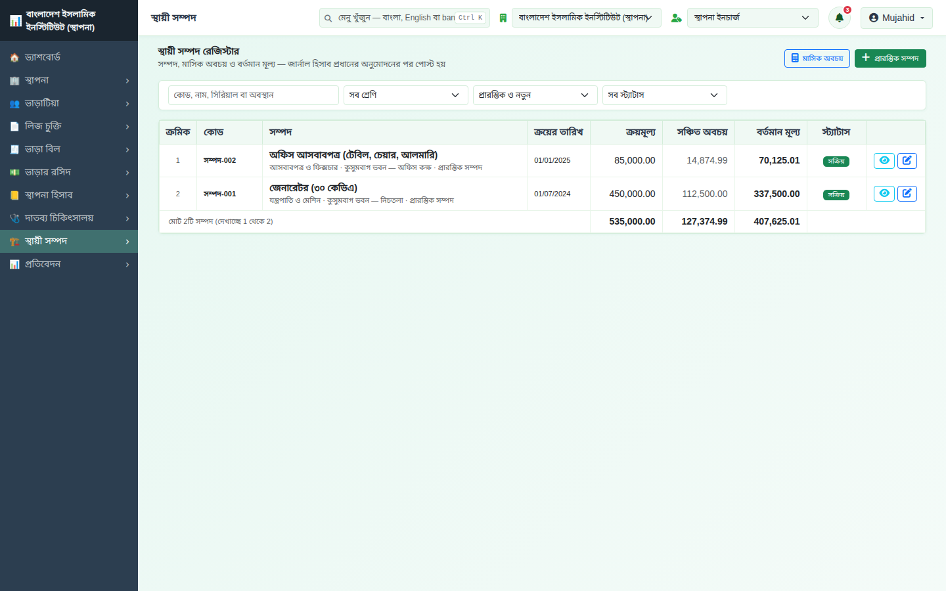Expand the লিজ চুক্তি sidebar chevron

click(127, 127)
